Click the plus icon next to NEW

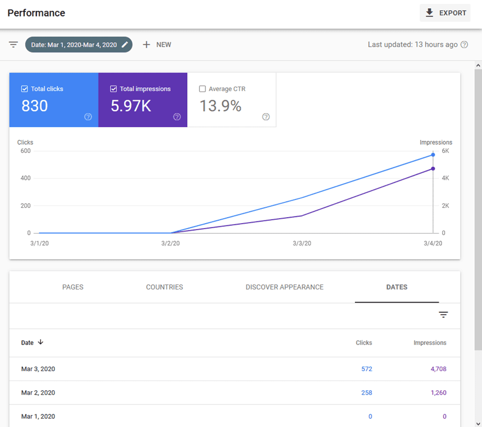tap(146, 44)
